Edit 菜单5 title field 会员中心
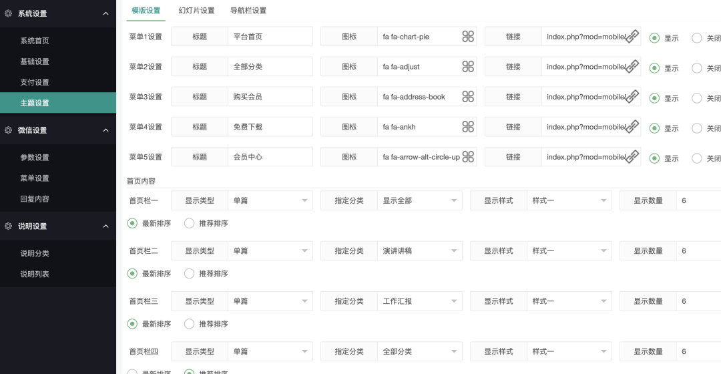Screen dimensions: 721x374 click(x=270, y=157)
